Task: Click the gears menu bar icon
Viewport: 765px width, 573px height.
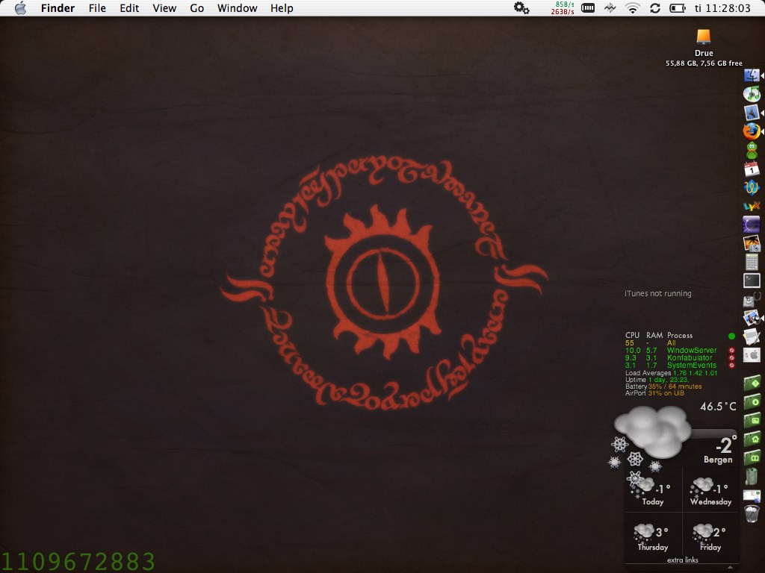Action: (521, 7)
